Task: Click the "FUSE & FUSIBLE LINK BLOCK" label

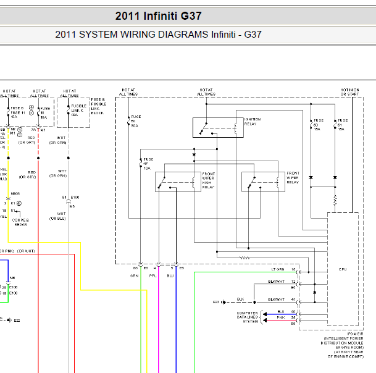Action: coord(98,106)
